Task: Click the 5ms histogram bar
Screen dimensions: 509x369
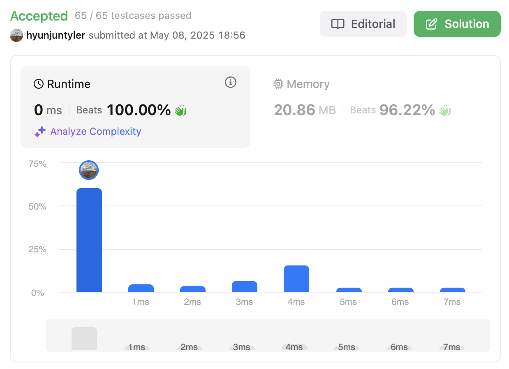Action: pyautogui.click(x=349, y=290)
